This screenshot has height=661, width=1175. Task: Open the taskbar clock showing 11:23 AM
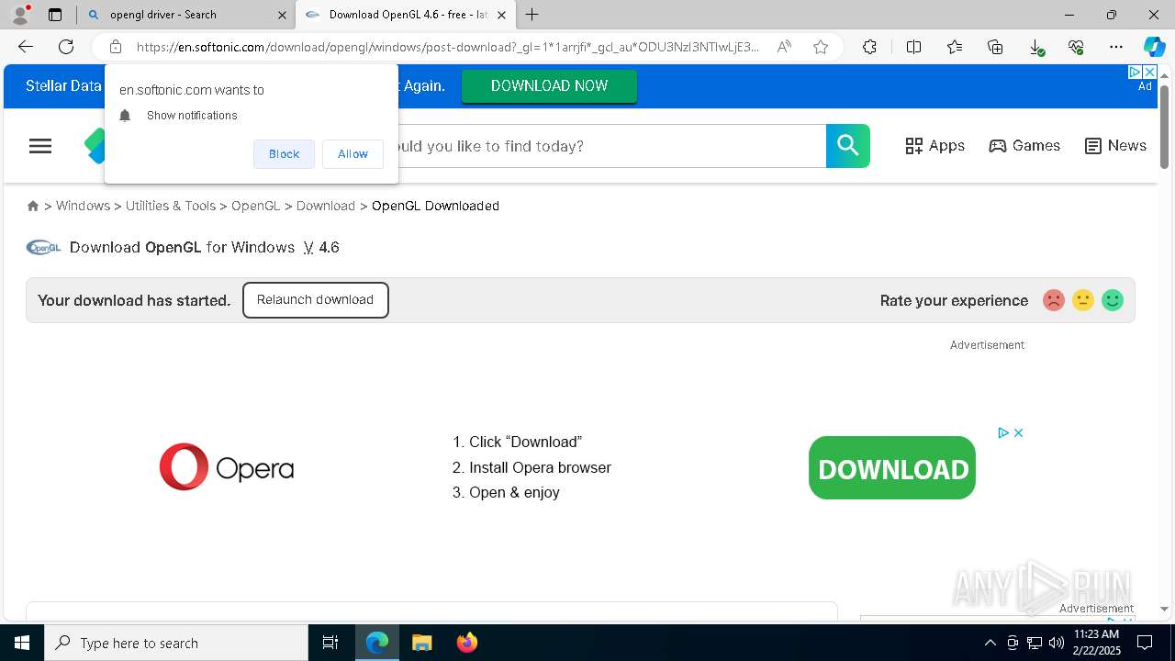[x=1096, y=643]
